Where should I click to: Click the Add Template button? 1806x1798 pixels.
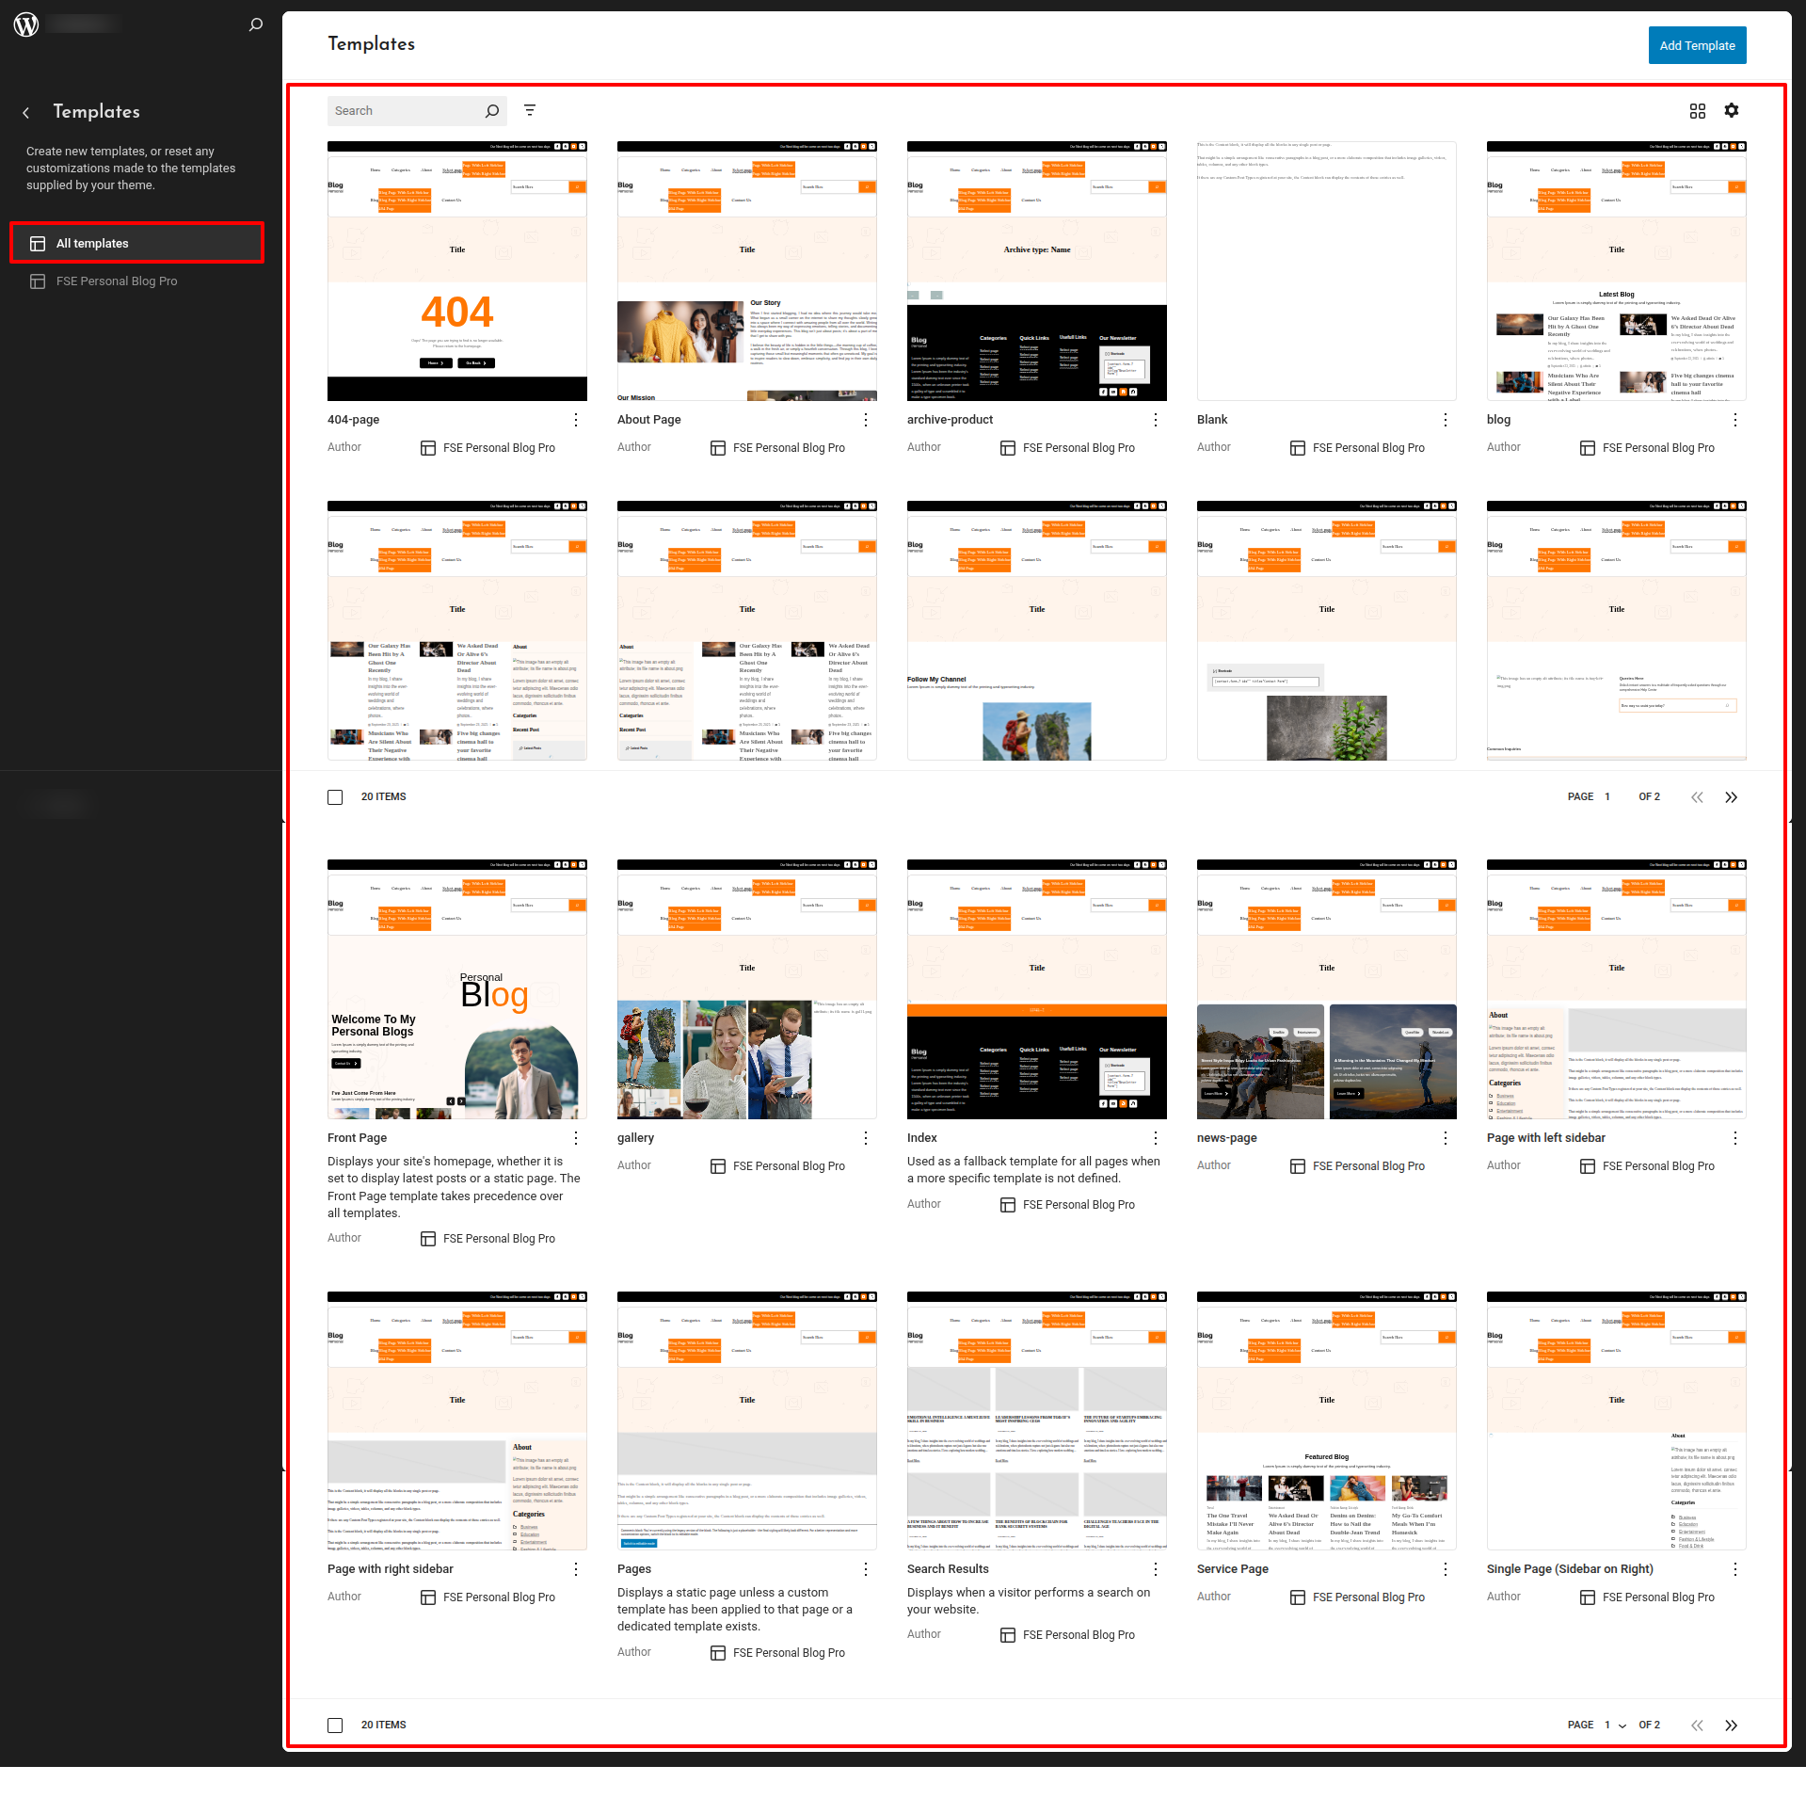(1696, 45)
